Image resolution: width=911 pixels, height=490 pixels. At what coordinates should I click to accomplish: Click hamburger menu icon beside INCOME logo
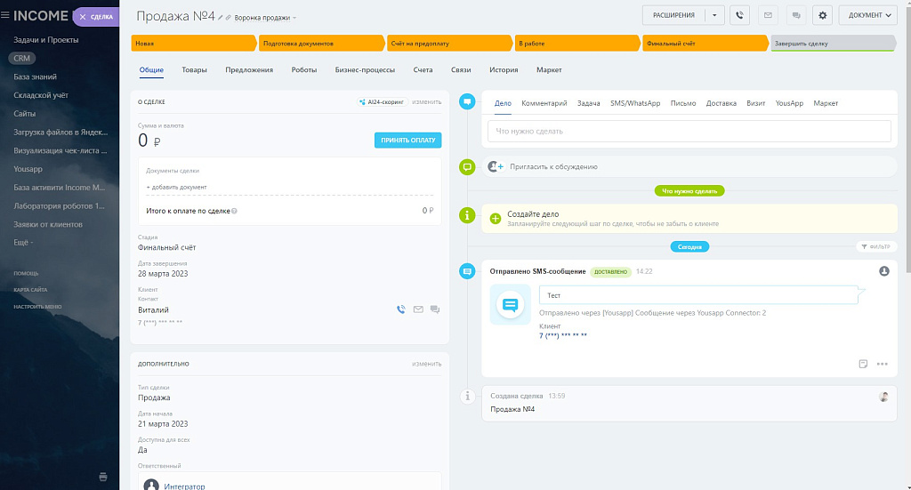pos(5,15)
